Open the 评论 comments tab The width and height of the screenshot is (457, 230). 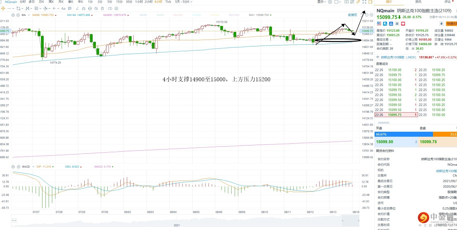coord(447,2)
